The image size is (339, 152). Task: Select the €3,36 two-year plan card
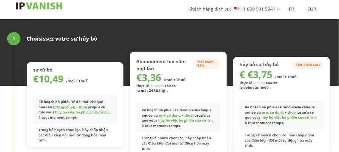click(x=178, y=102)
